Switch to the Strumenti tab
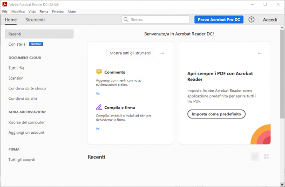 click(x=35, y=20)
